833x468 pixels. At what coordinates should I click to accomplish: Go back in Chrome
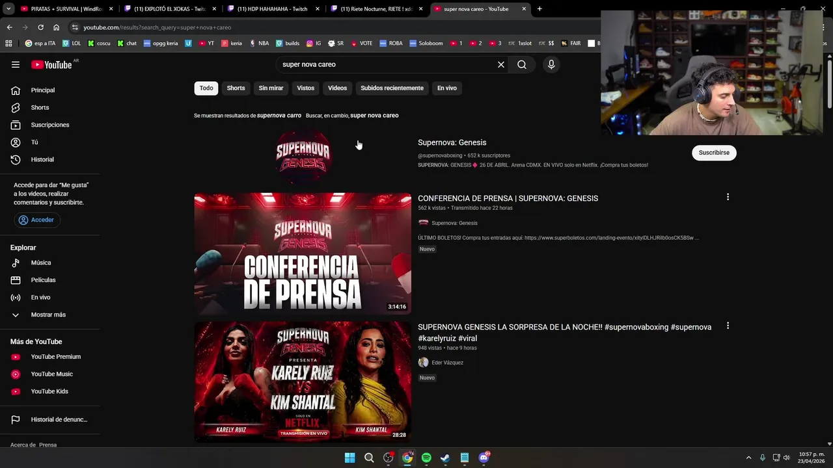click(9, 27)
